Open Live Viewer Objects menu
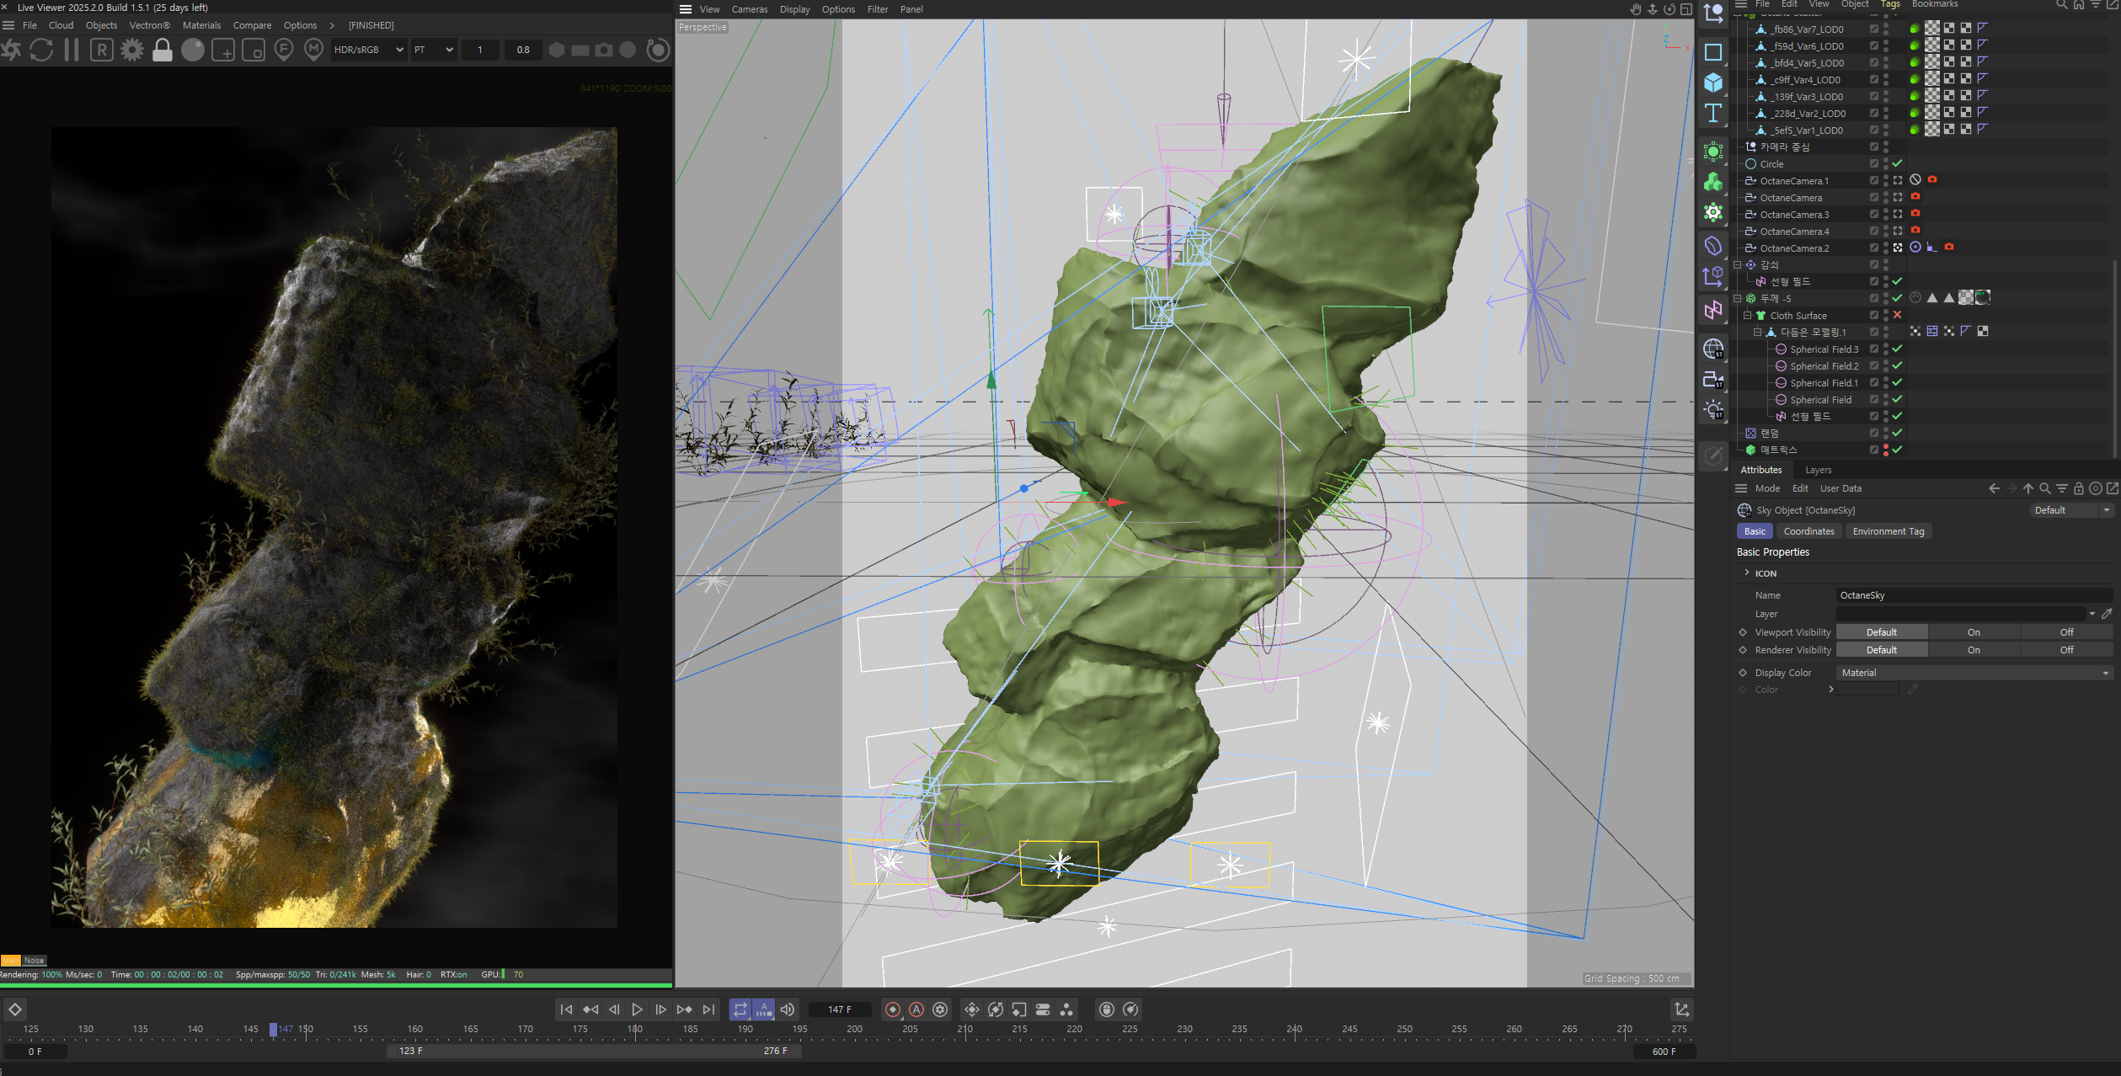This screenshot has height=1076, width=2121. click(x=101, y=25)
